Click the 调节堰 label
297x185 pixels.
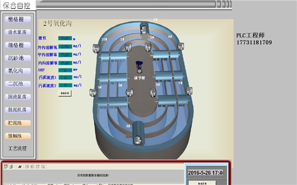click(x=140, y=78)
